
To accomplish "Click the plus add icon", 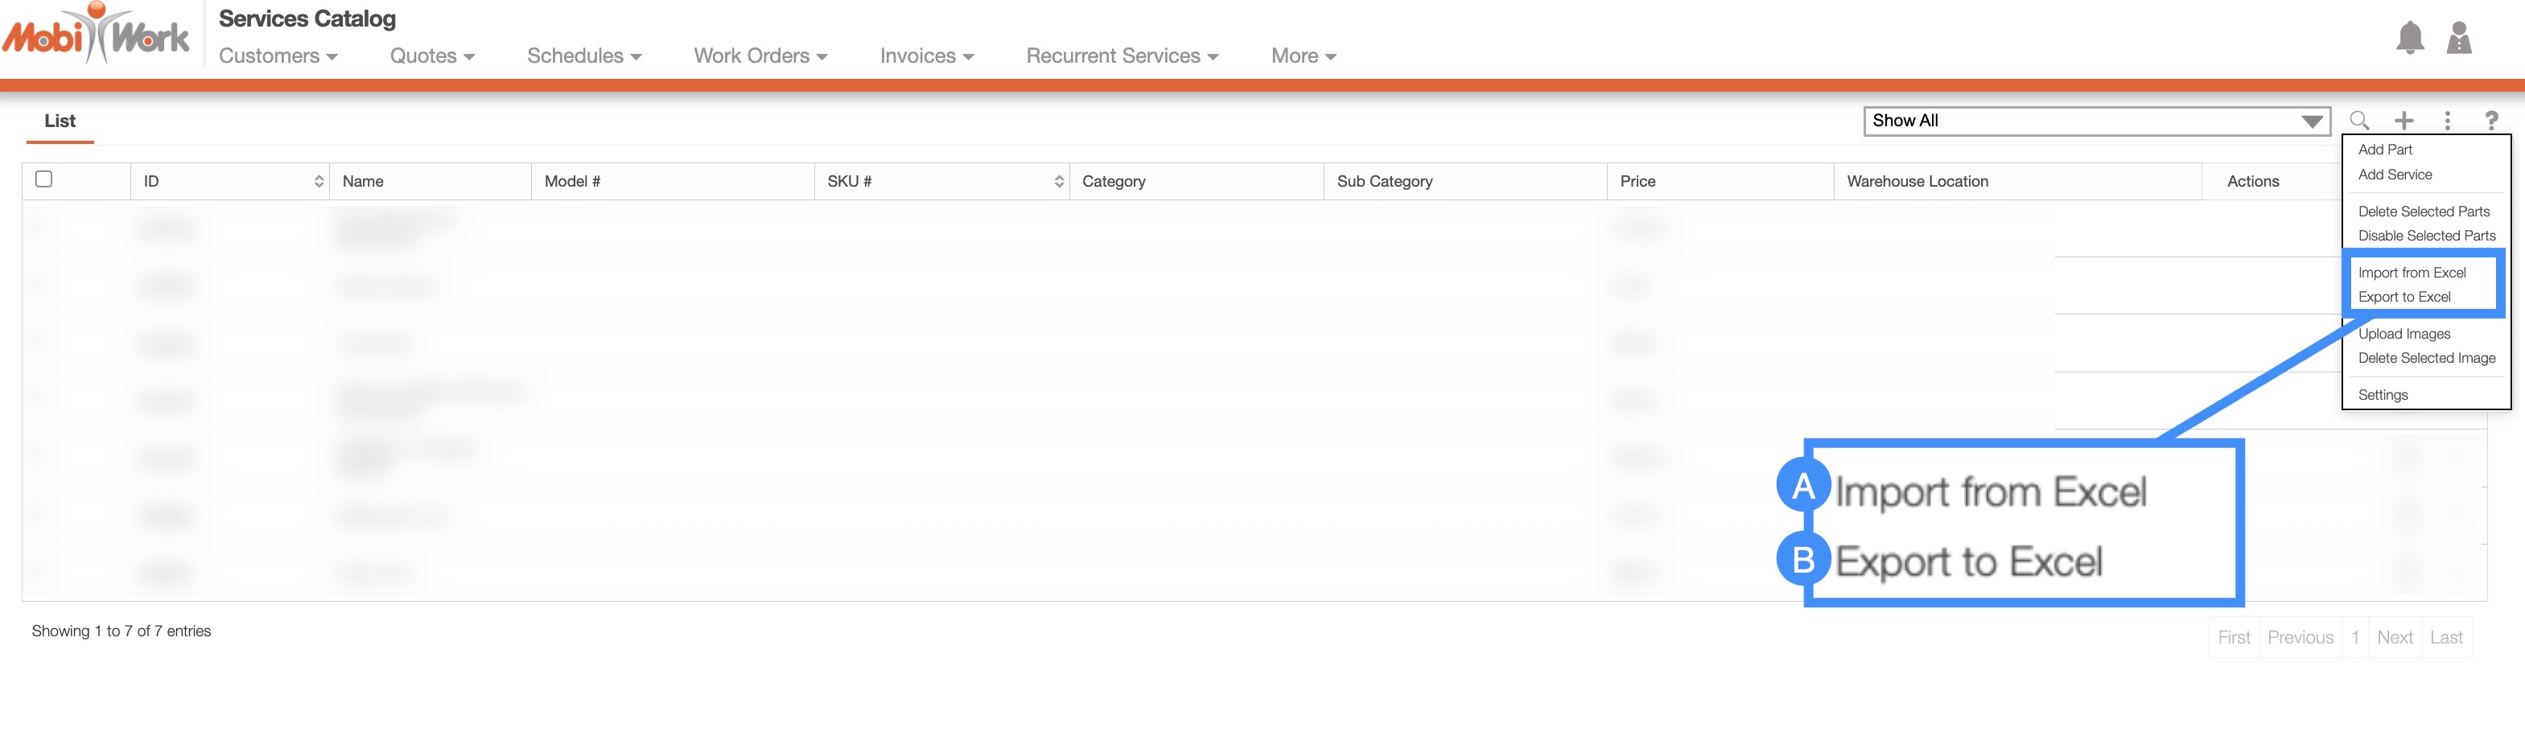I will pos(2403,121).
